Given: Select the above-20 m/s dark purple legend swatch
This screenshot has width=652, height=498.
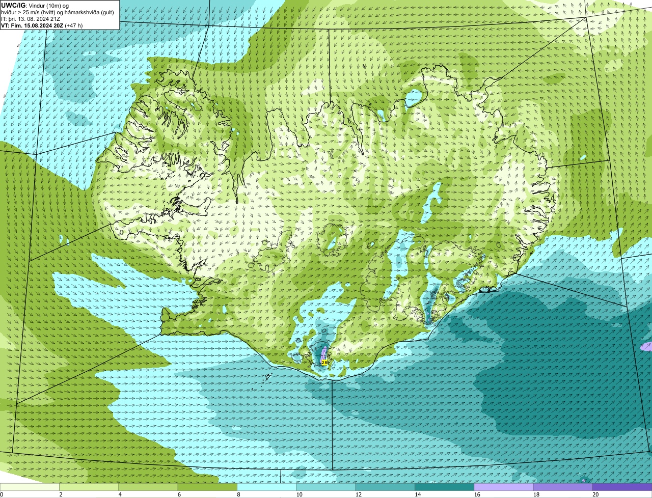Looking at the screenshot, I should coord(622,487).
